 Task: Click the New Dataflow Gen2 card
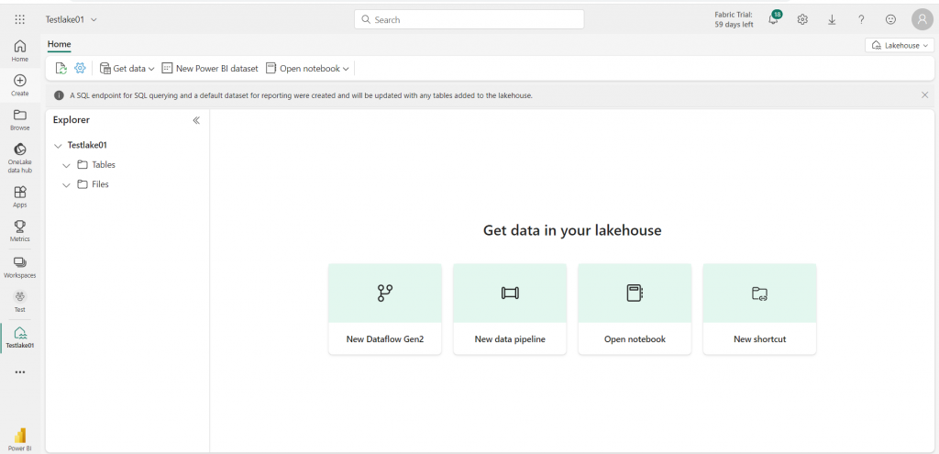pos(385,309)
